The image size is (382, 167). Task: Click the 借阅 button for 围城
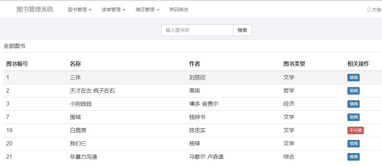pos(353,117)
